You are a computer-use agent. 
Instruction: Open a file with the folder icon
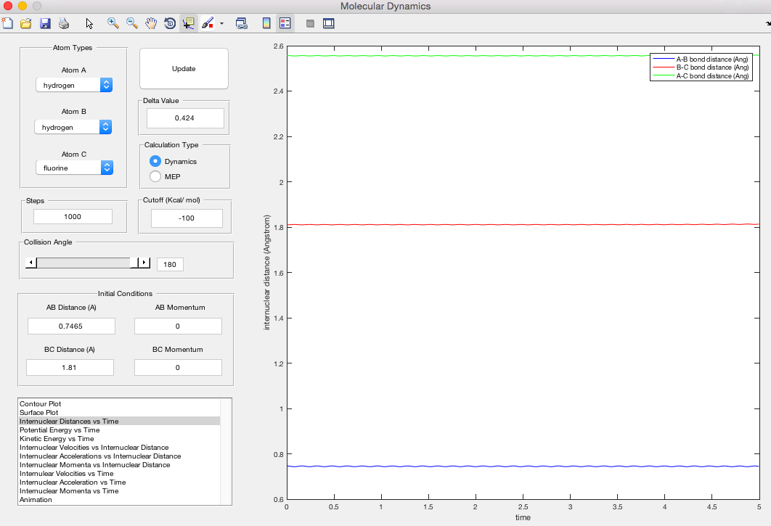click(26, 23)
